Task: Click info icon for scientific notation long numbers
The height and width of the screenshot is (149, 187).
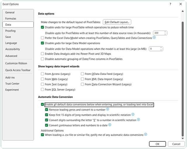Action: [132, 115]
